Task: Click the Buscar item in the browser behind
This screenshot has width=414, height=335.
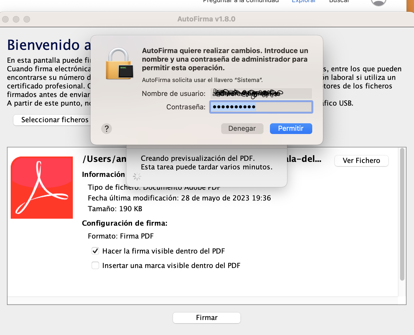Action: coord(339,1)
